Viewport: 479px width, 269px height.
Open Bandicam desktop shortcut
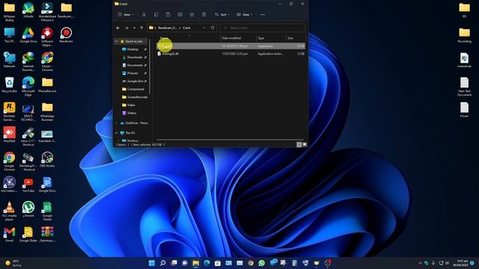66,35
